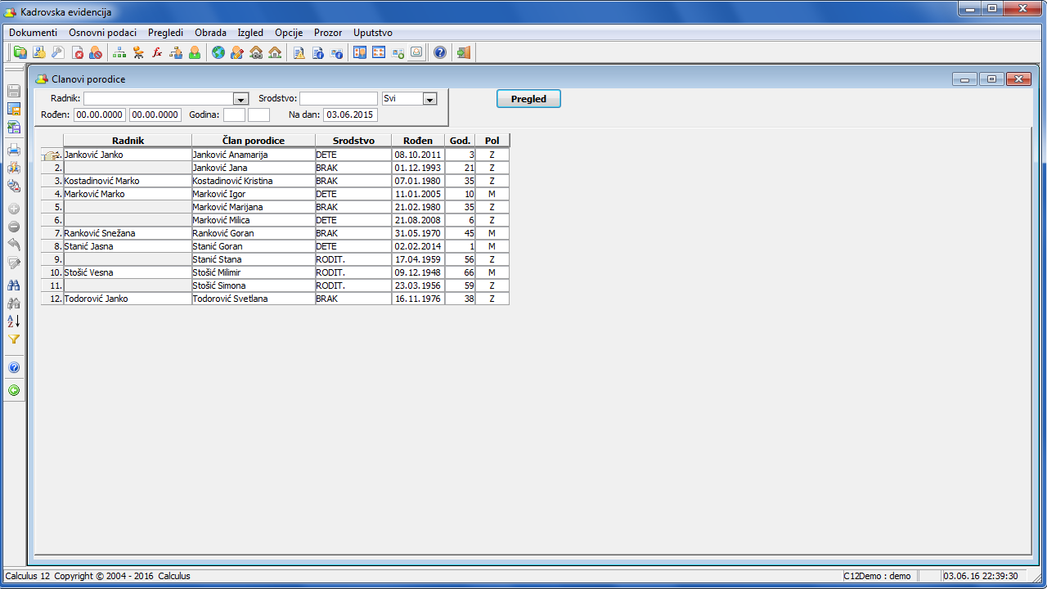Click the fx formula icon
The image size is (1047, 589).
(157, 53)
